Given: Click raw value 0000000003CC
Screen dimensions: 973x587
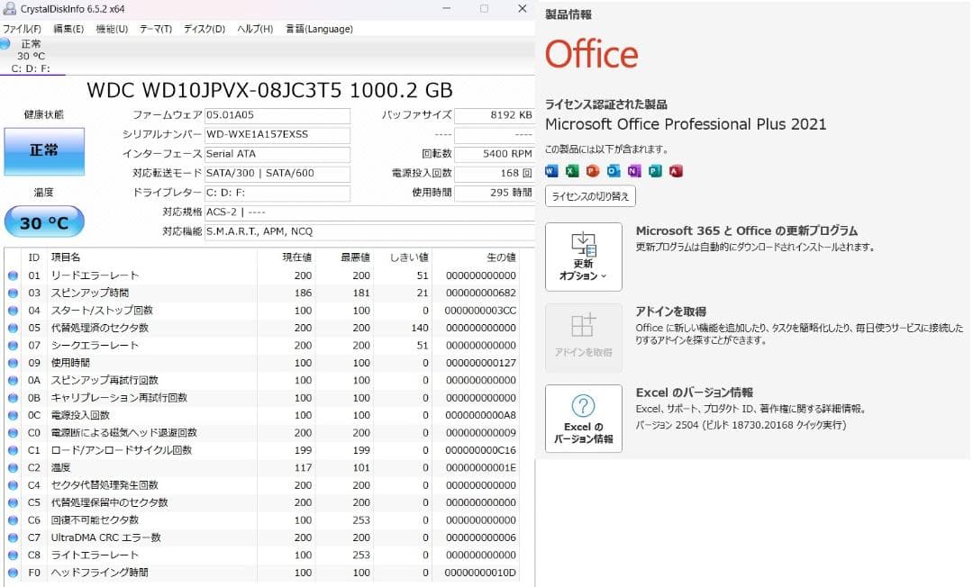Looking at the screenshot, I should click(480, 311).
